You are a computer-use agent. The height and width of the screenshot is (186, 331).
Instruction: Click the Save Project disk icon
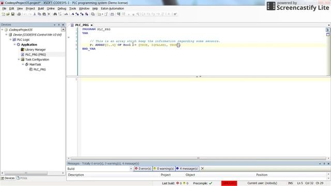click(13, 14)
